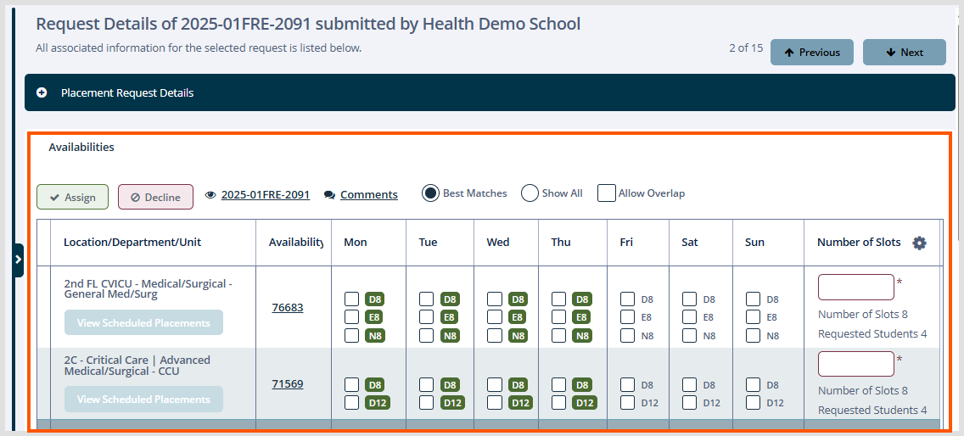Click slots input field for 2nd FL CVICU
964x436 pixels.
coord(855,288)
